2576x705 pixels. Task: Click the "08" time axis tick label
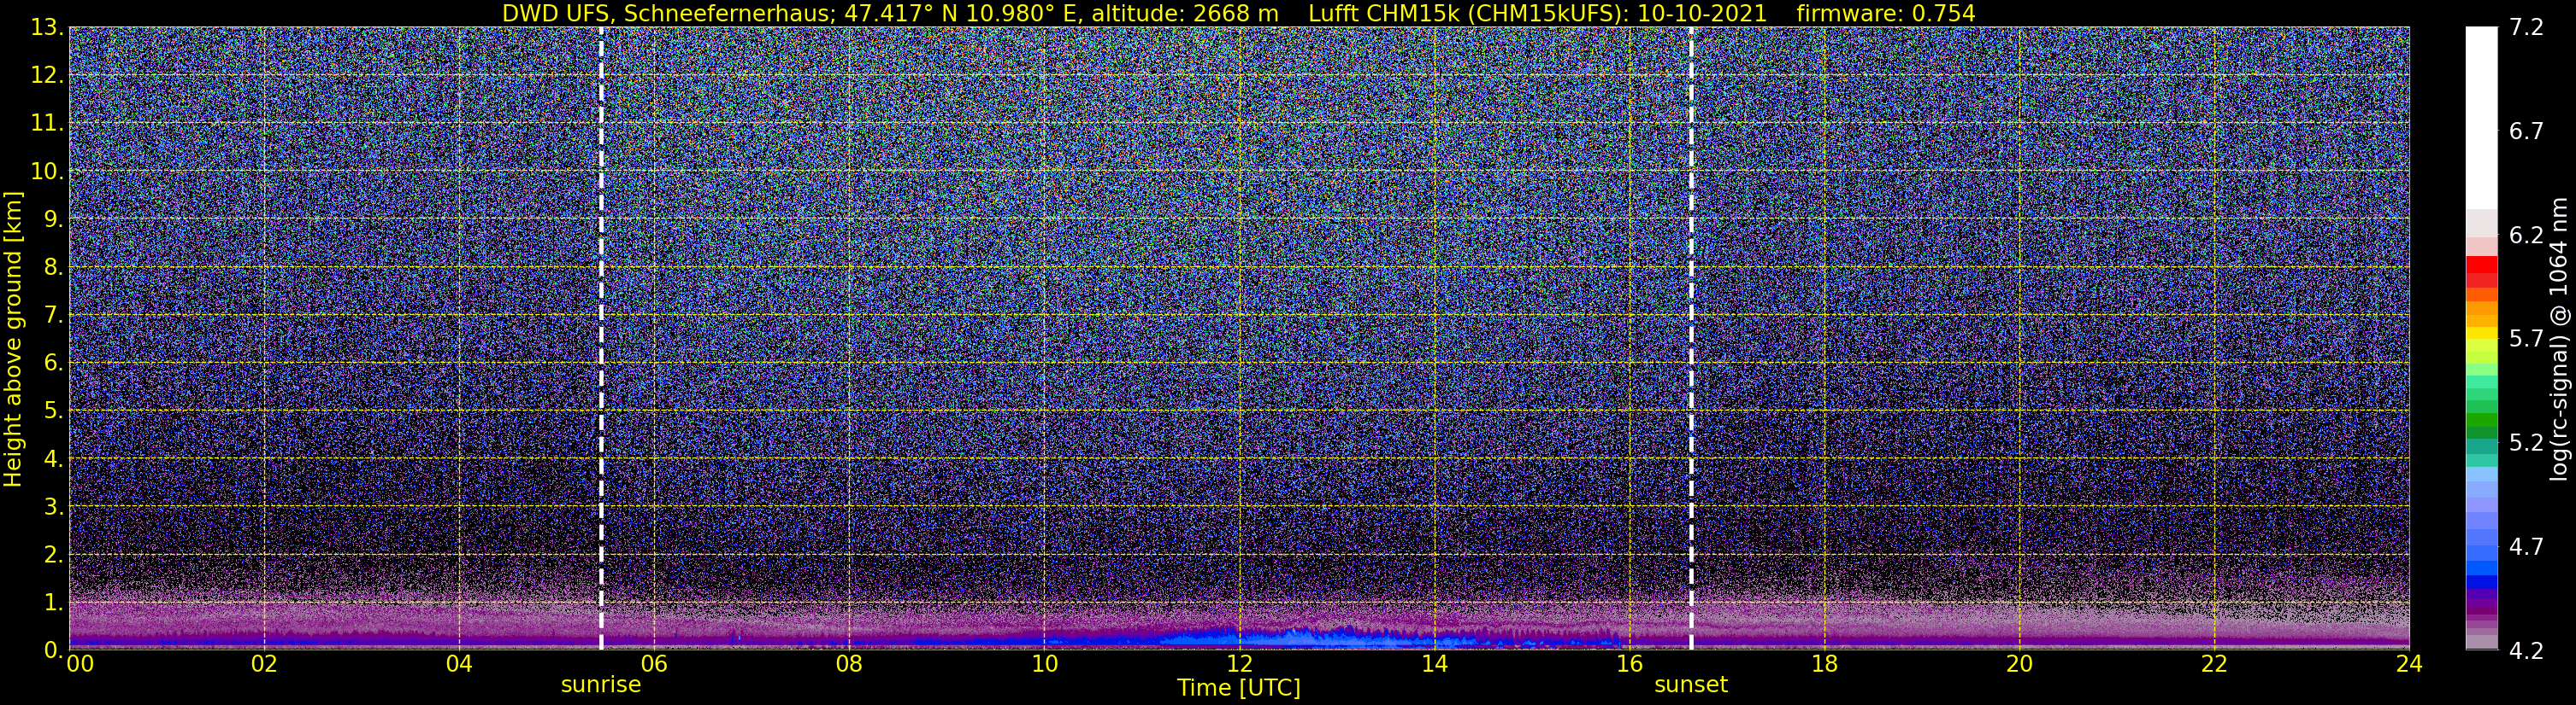coord(849,664)
